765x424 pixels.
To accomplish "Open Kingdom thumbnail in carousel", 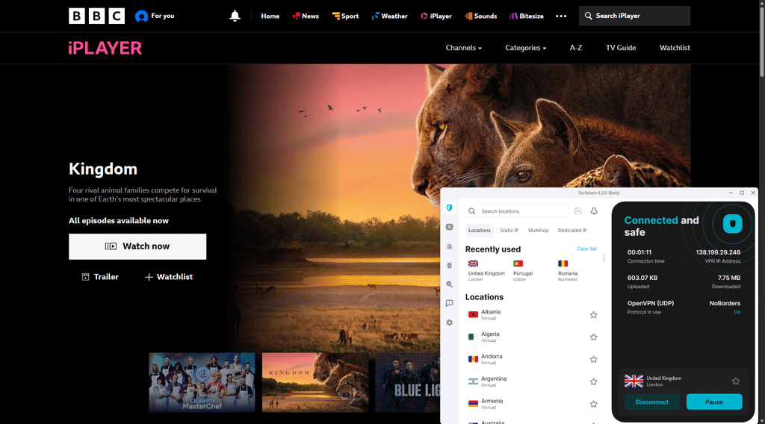I will 315,383.
